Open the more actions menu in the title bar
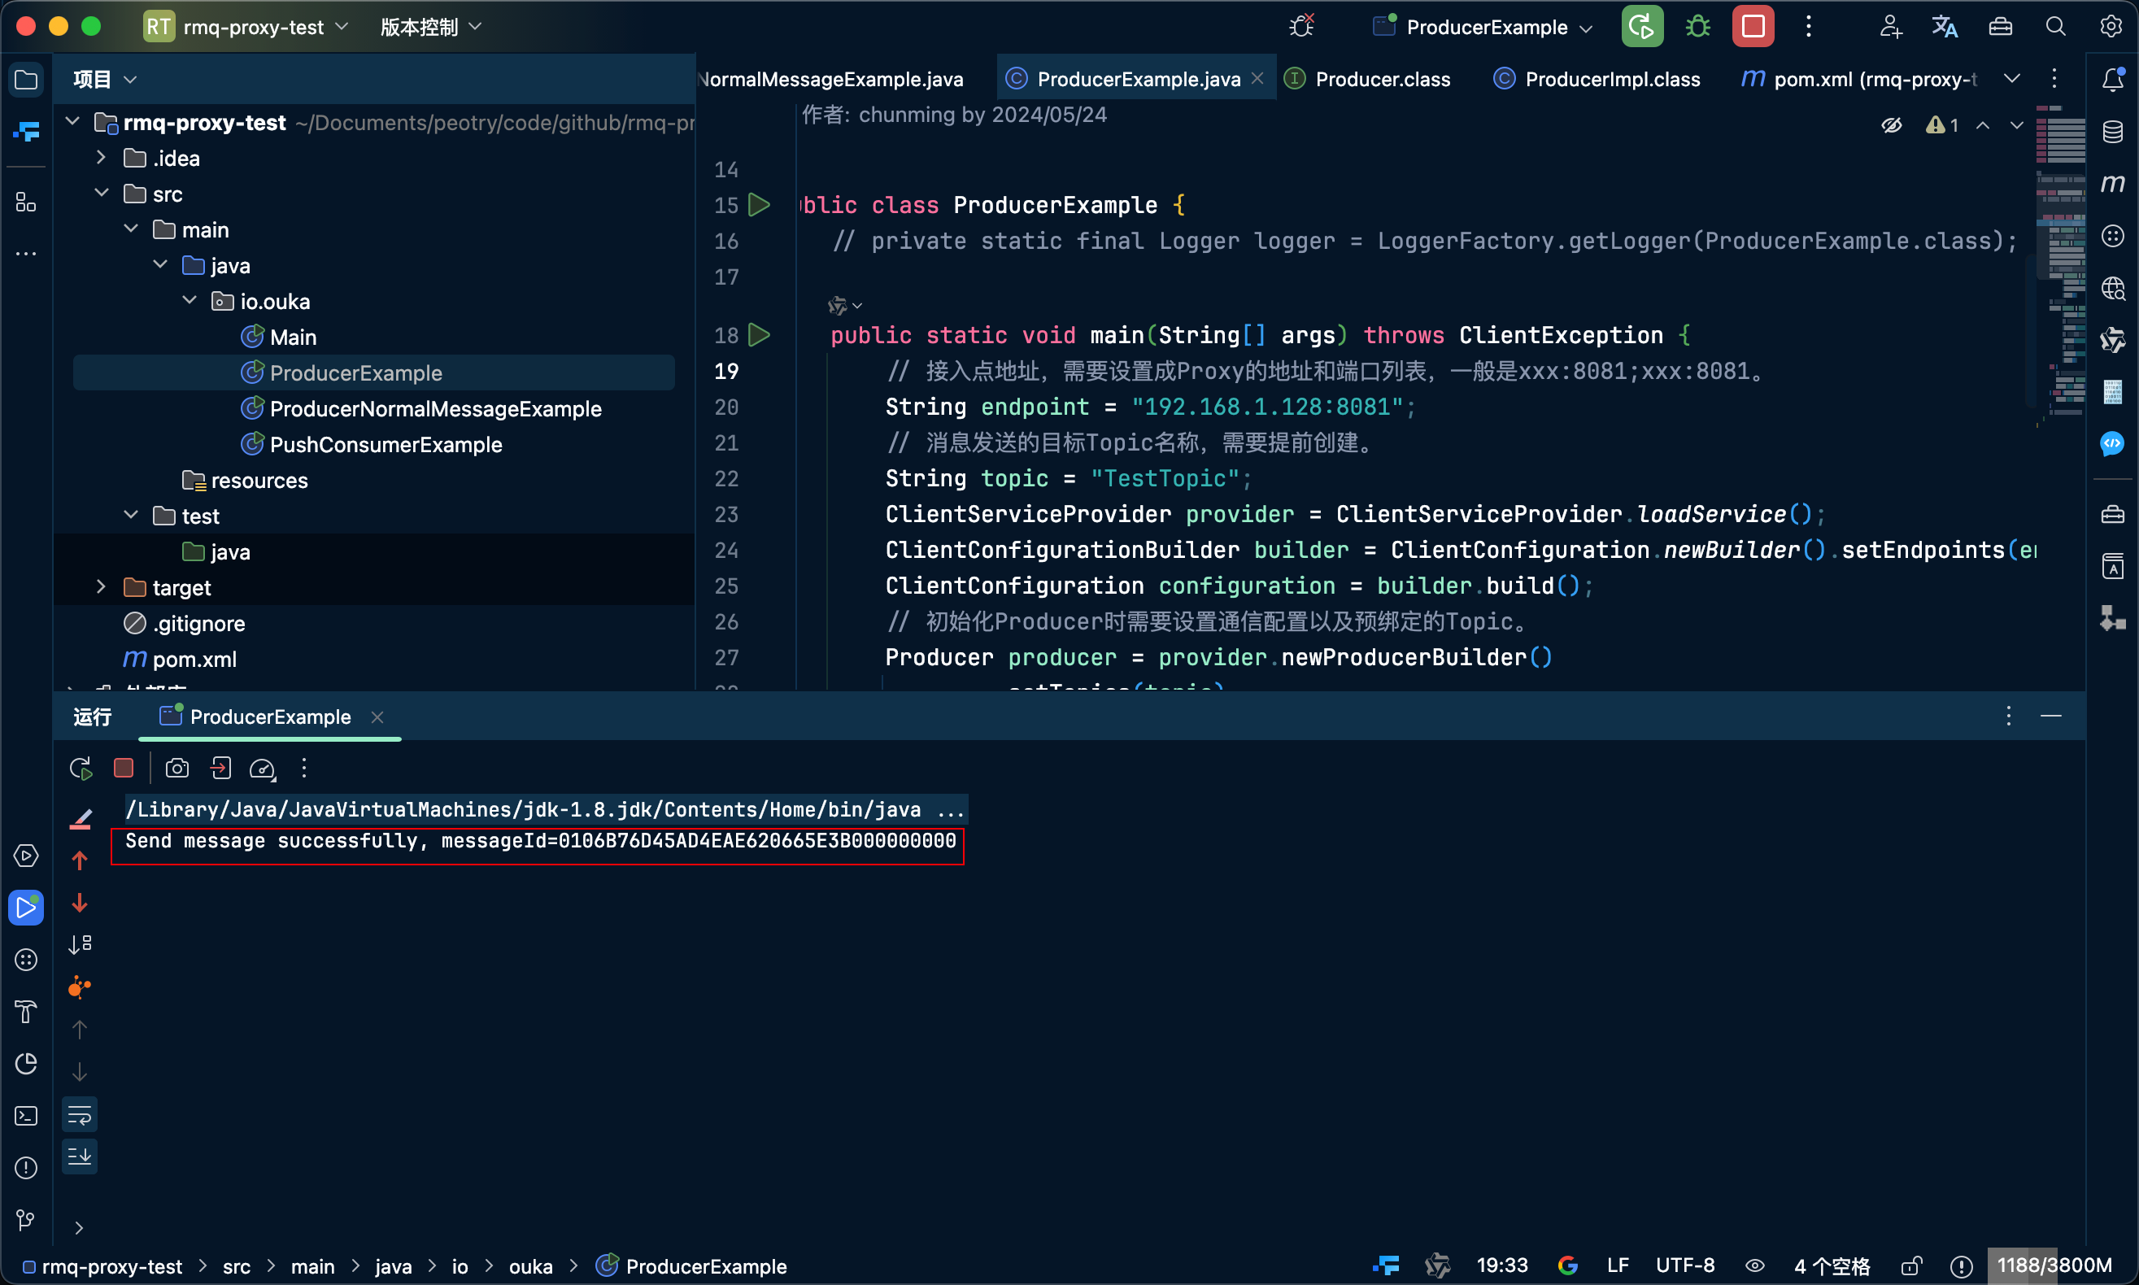 pos(1808,27)
